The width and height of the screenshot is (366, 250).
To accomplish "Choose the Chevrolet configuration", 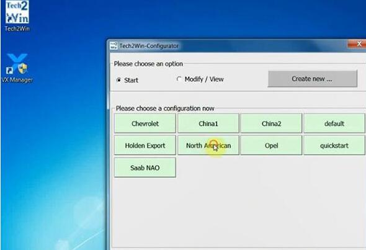I will tap(145, 123).
